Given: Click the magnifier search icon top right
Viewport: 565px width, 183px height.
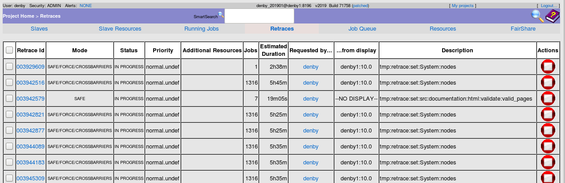Looking at the screenshot, I should [537, 16].
